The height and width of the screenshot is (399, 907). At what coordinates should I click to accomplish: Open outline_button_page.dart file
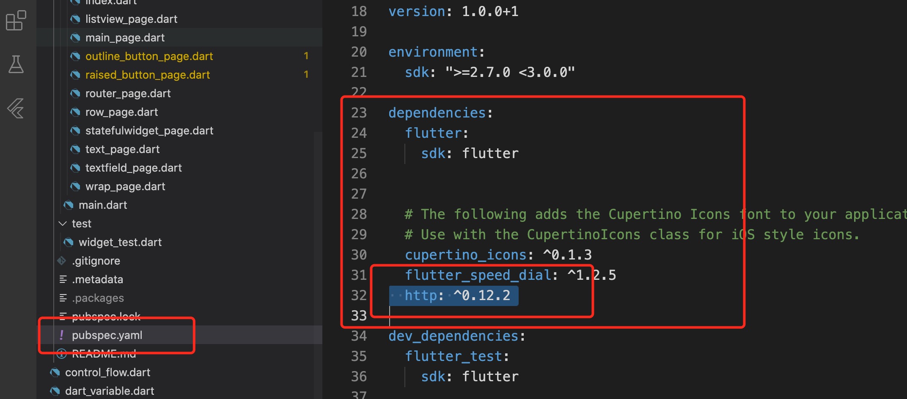pyautogui.click(x=149, y=56)
